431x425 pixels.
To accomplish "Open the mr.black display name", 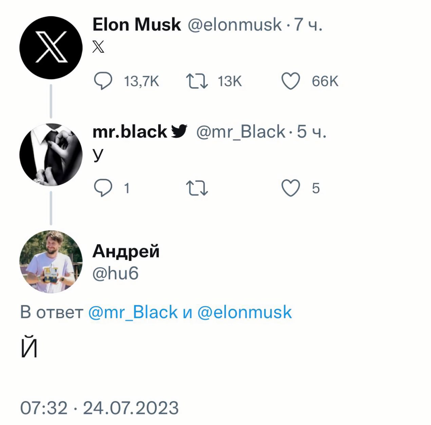I will [x=130, y=132].
